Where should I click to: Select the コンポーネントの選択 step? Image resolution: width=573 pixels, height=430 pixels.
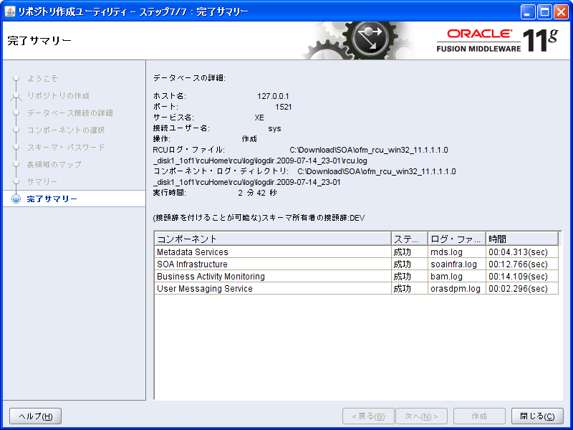click(67, 130)
